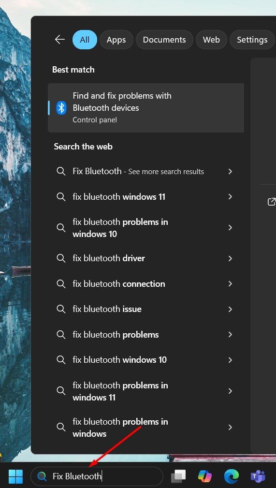Image resolution: width=276 pixels, height=488 pixels.
Task: Switch to the Settings filter tab
Action: point(252,40)
